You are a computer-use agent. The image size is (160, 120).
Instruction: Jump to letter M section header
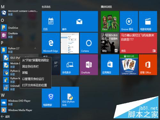[3, 7]
